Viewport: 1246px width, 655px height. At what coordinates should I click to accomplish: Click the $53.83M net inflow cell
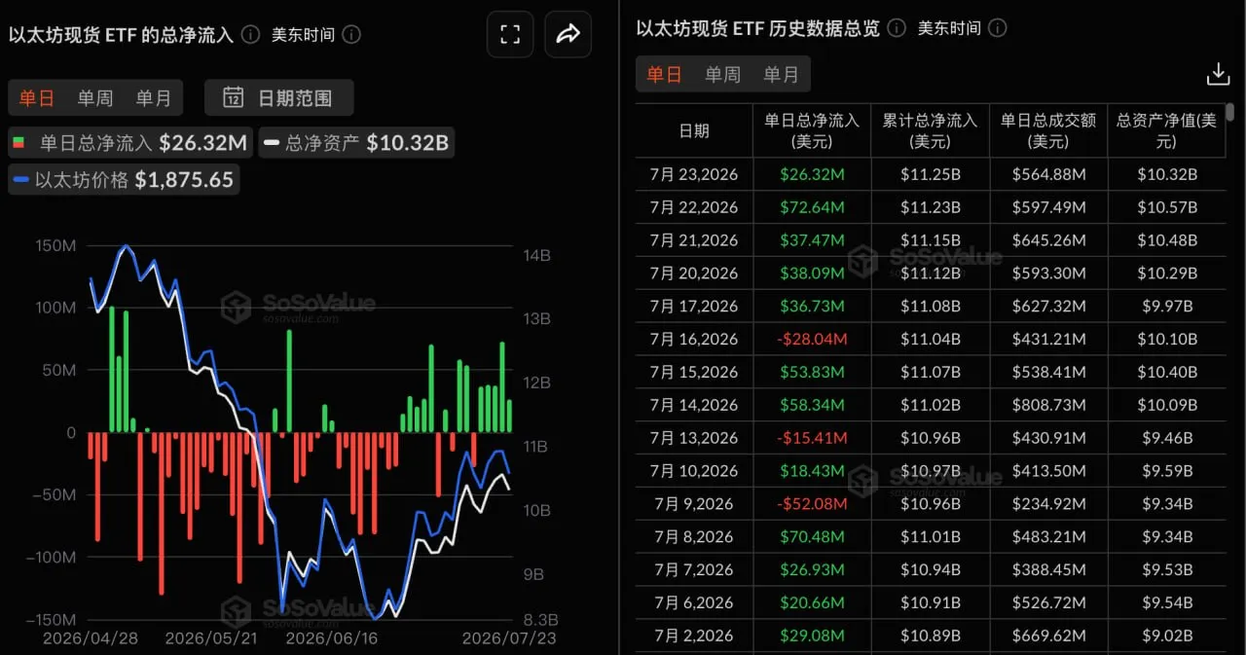pyautogui.click(x=812, y=373)
